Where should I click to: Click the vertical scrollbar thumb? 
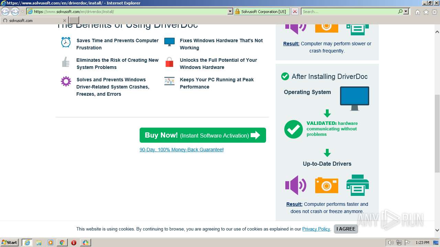coord(437,134)
